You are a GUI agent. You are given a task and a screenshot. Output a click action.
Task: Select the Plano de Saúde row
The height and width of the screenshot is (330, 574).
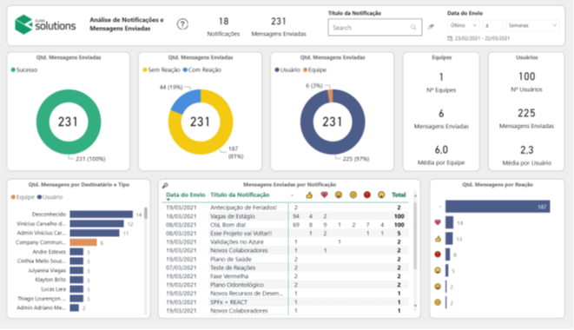click(x=286, y=259)
